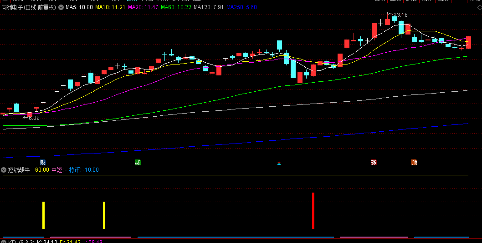Select the MA20: 11.47 indicator label
482x243 pixels.
[x=143, y=7]
